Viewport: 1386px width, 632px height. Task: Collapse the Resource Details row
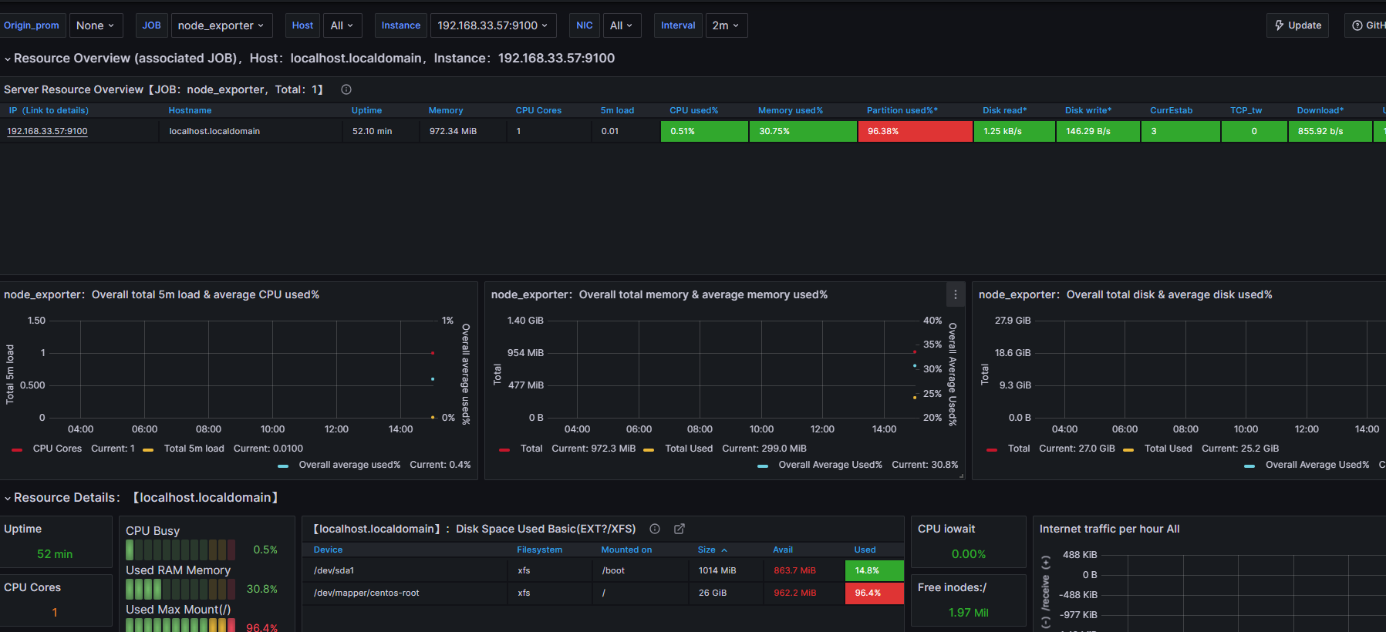coord(8,498)
